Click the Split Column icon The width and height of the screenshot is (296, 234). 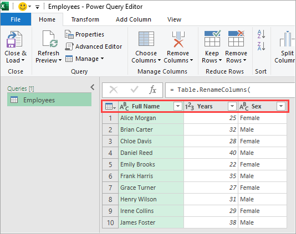(x=287, y=39)
